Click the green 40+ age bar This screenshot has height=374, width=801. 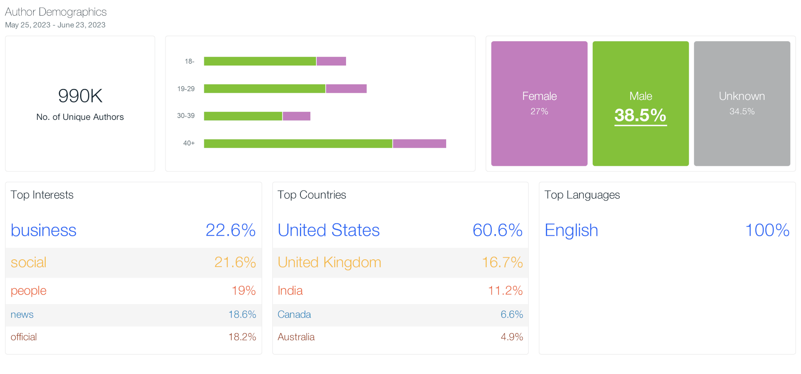pos(298,143)
